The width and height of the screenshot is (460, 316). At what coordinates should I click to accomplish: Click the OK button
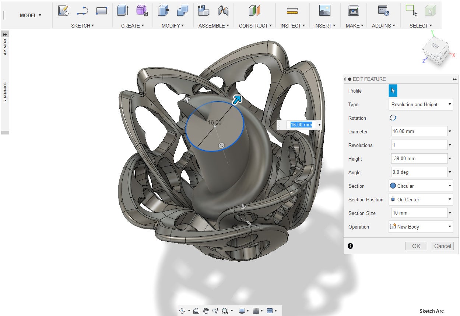[x=416, y=246]
